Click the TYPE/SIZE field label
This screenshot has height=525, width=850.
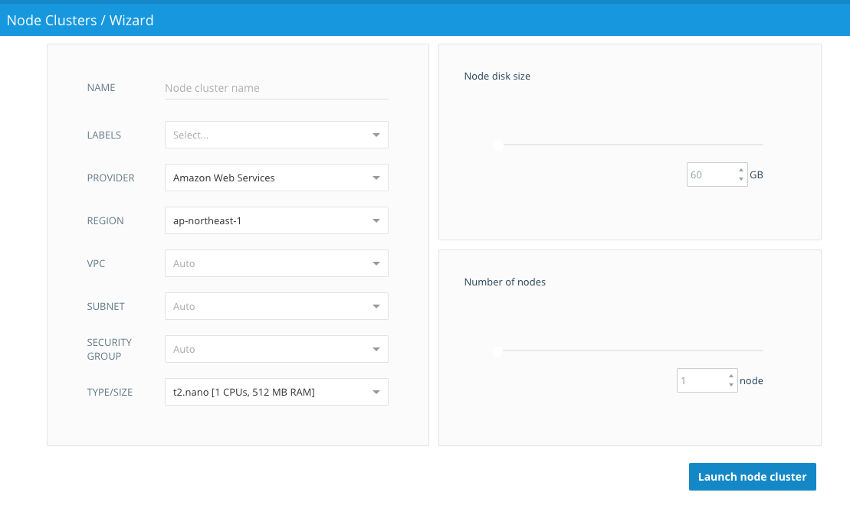pos(110,392)
